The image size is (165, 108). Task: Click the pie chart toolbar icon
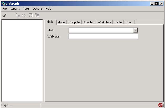(24, 15)
